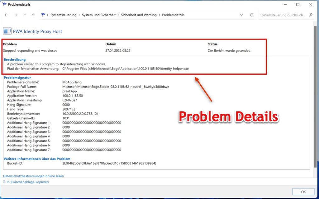The height and width of the screenshot is (199, 319).
Task: Navigate to Systemsteuerung via the breadcrumb
Action: [63, 15]
